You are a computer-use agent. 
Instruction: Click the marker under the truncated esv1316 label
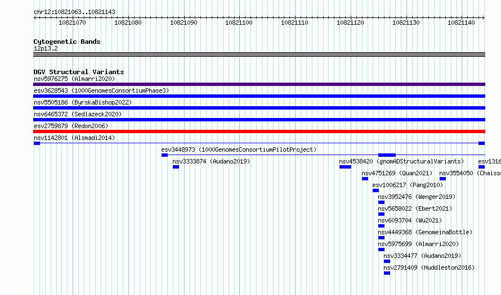(481, 167)
